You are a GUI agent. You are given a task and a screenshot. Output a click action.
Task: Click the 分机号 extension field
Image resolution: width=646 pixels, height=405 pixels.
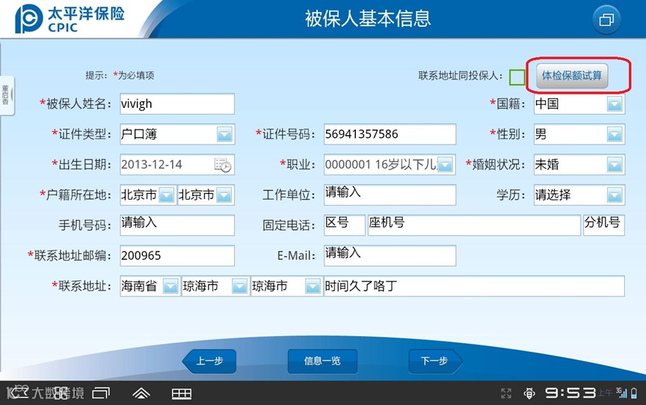point(604,225)
